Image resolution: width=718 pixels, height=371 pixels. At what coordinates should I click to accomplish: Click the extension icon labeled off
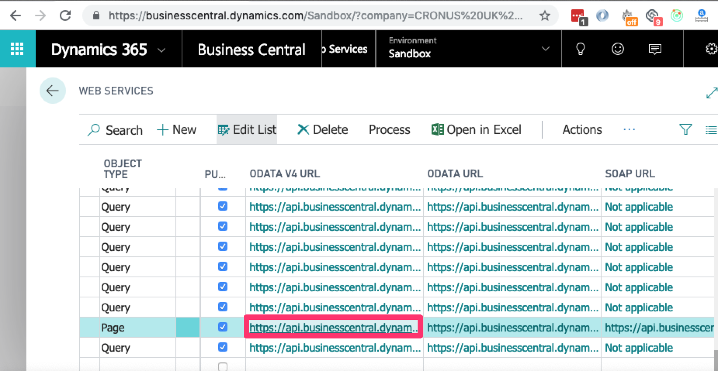click(x=630, y=17)
